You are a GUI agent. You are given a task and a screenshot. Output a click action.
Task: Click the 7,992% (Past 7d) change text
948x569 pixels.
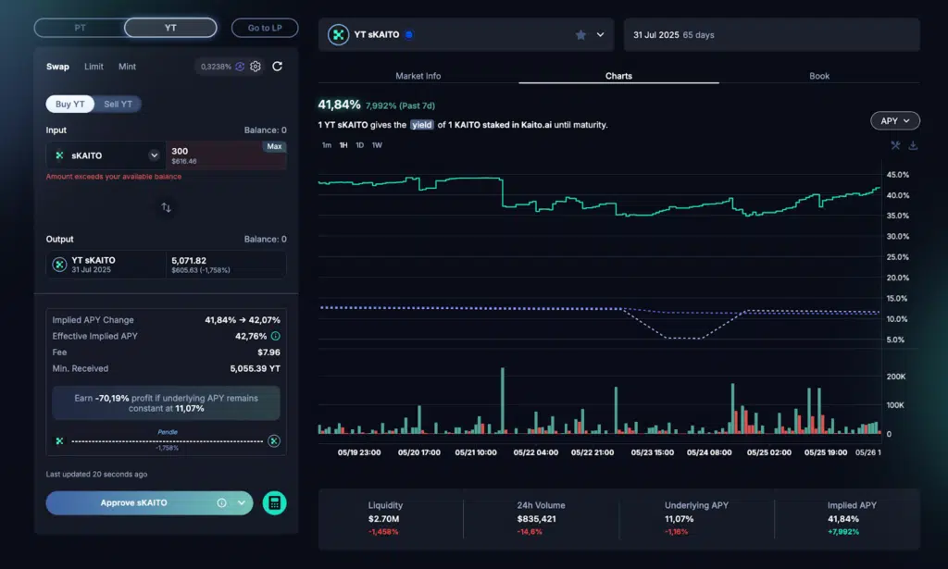click(x=400, y=105)
